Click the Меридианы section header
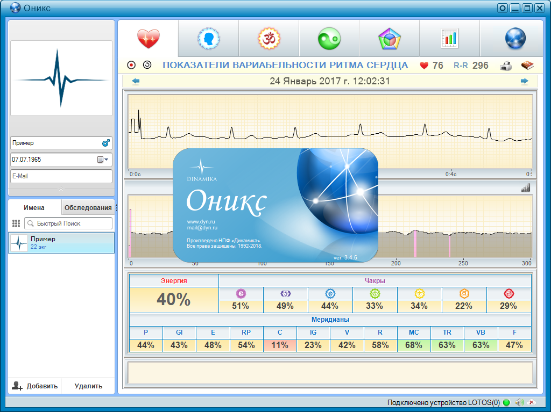551x412 pixels. 330,320
